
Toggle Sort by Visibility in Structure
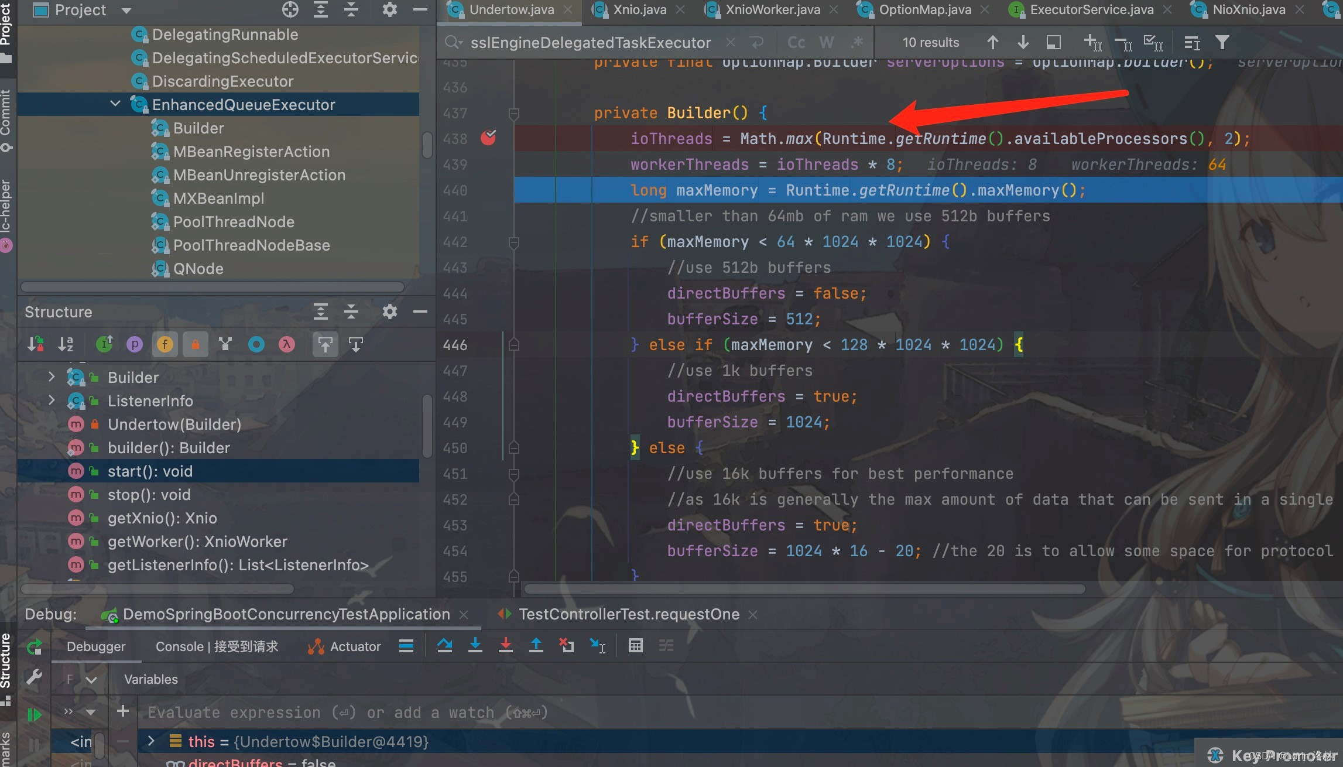(35, 344)
